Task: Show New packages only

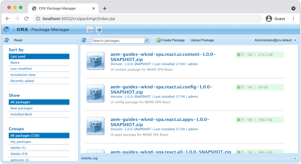Action: point(39,108)
